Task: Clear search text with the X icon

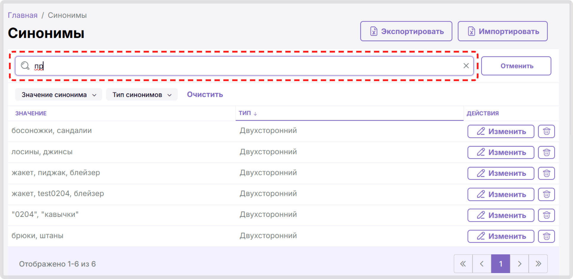Action: coord(466,66)
